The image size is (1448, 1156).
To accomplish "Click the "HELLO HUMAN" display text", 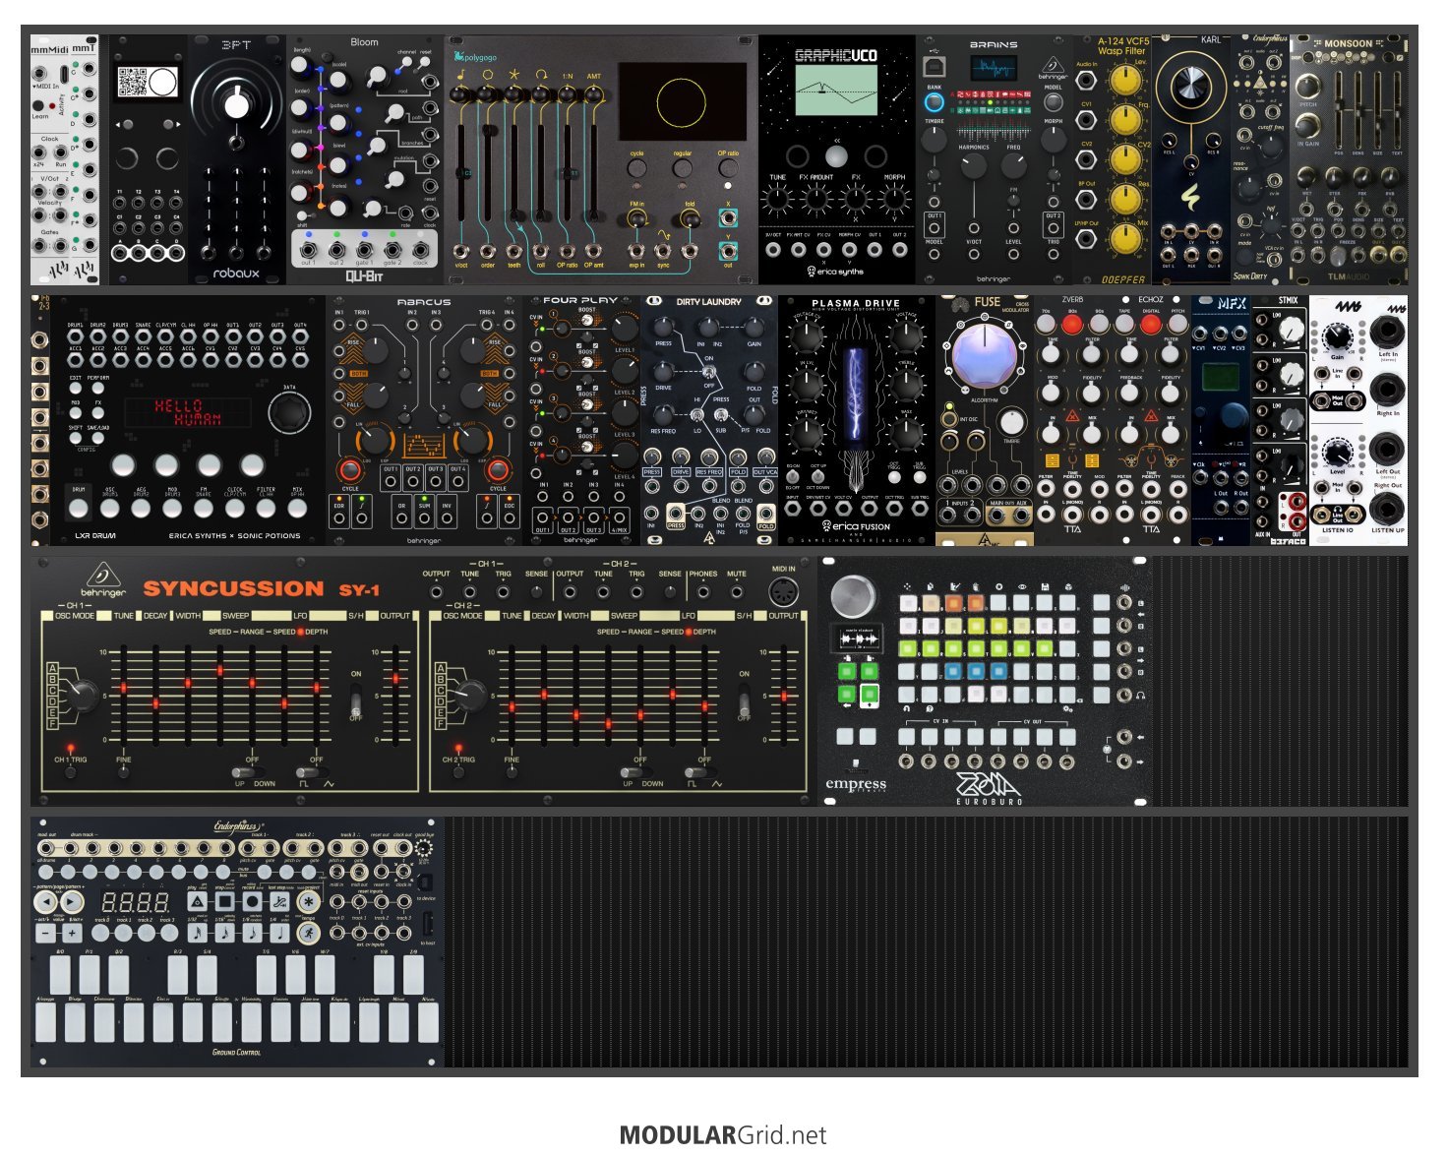I will coord(186,412).
